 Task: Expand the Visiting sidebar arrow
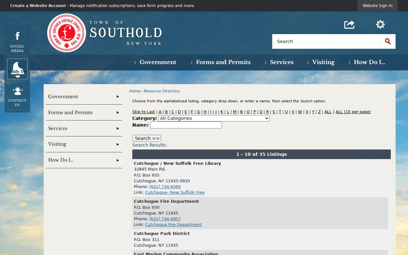(x=118, y=144)
